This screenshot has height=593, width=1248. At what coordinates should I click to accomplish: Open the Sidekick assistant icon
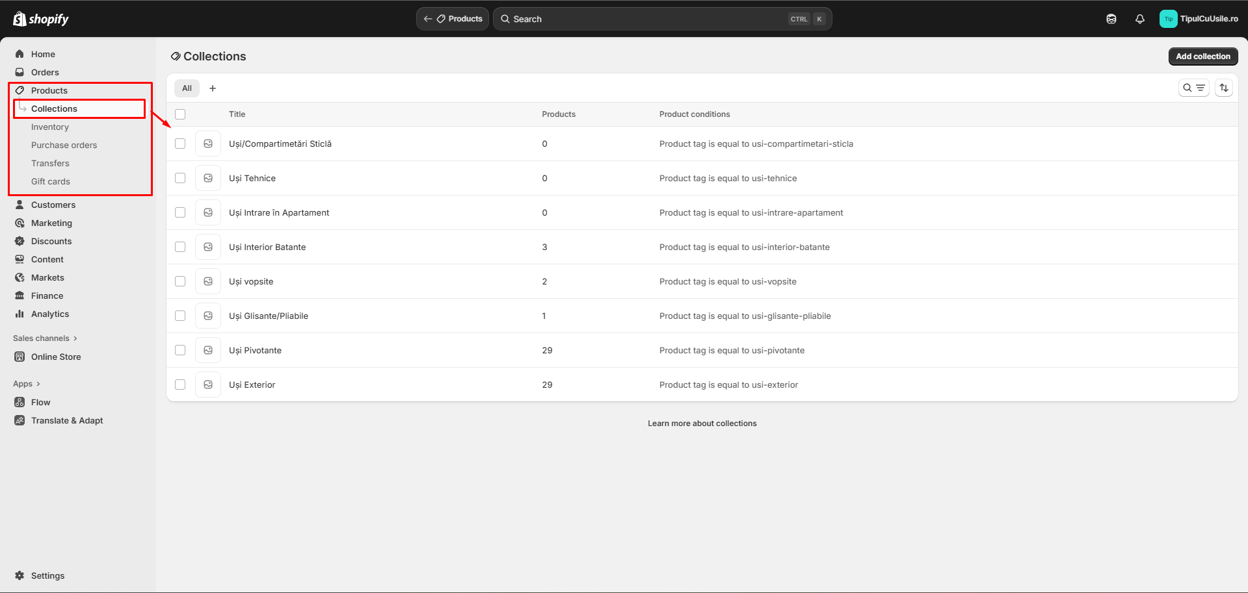1111,19
